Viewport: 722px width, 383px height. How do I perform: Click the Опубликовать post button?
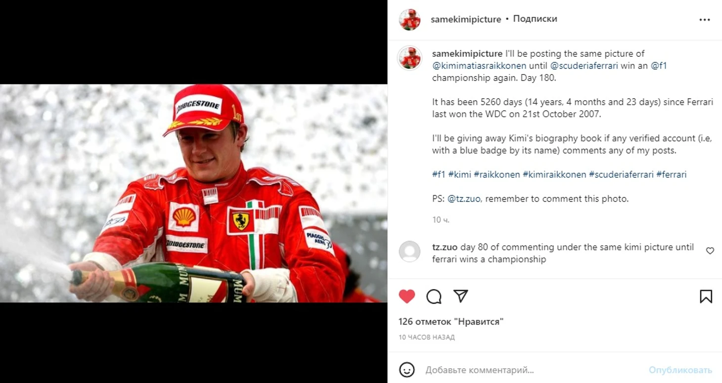pos(680,370)
